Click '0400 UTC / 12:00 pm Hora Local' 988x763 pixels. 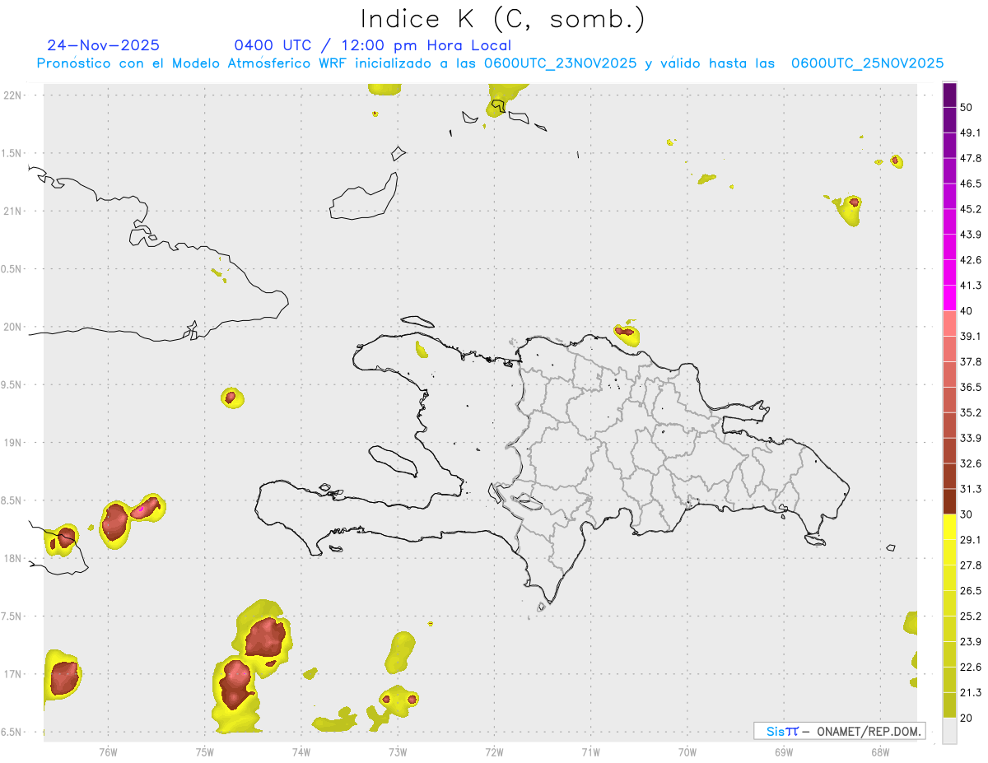click(x=372, y=45)
